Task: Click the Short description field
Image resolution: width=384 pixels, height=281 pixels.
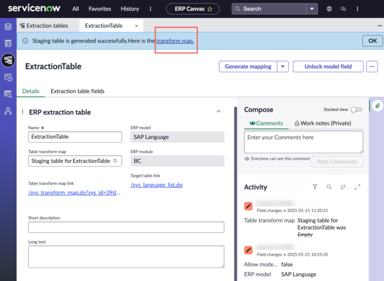Action: coord(126,227)
